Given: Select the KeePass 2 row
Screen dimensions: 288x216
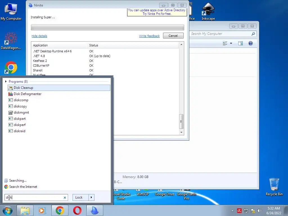Looking at the screenshot, I should click(105, 61).
